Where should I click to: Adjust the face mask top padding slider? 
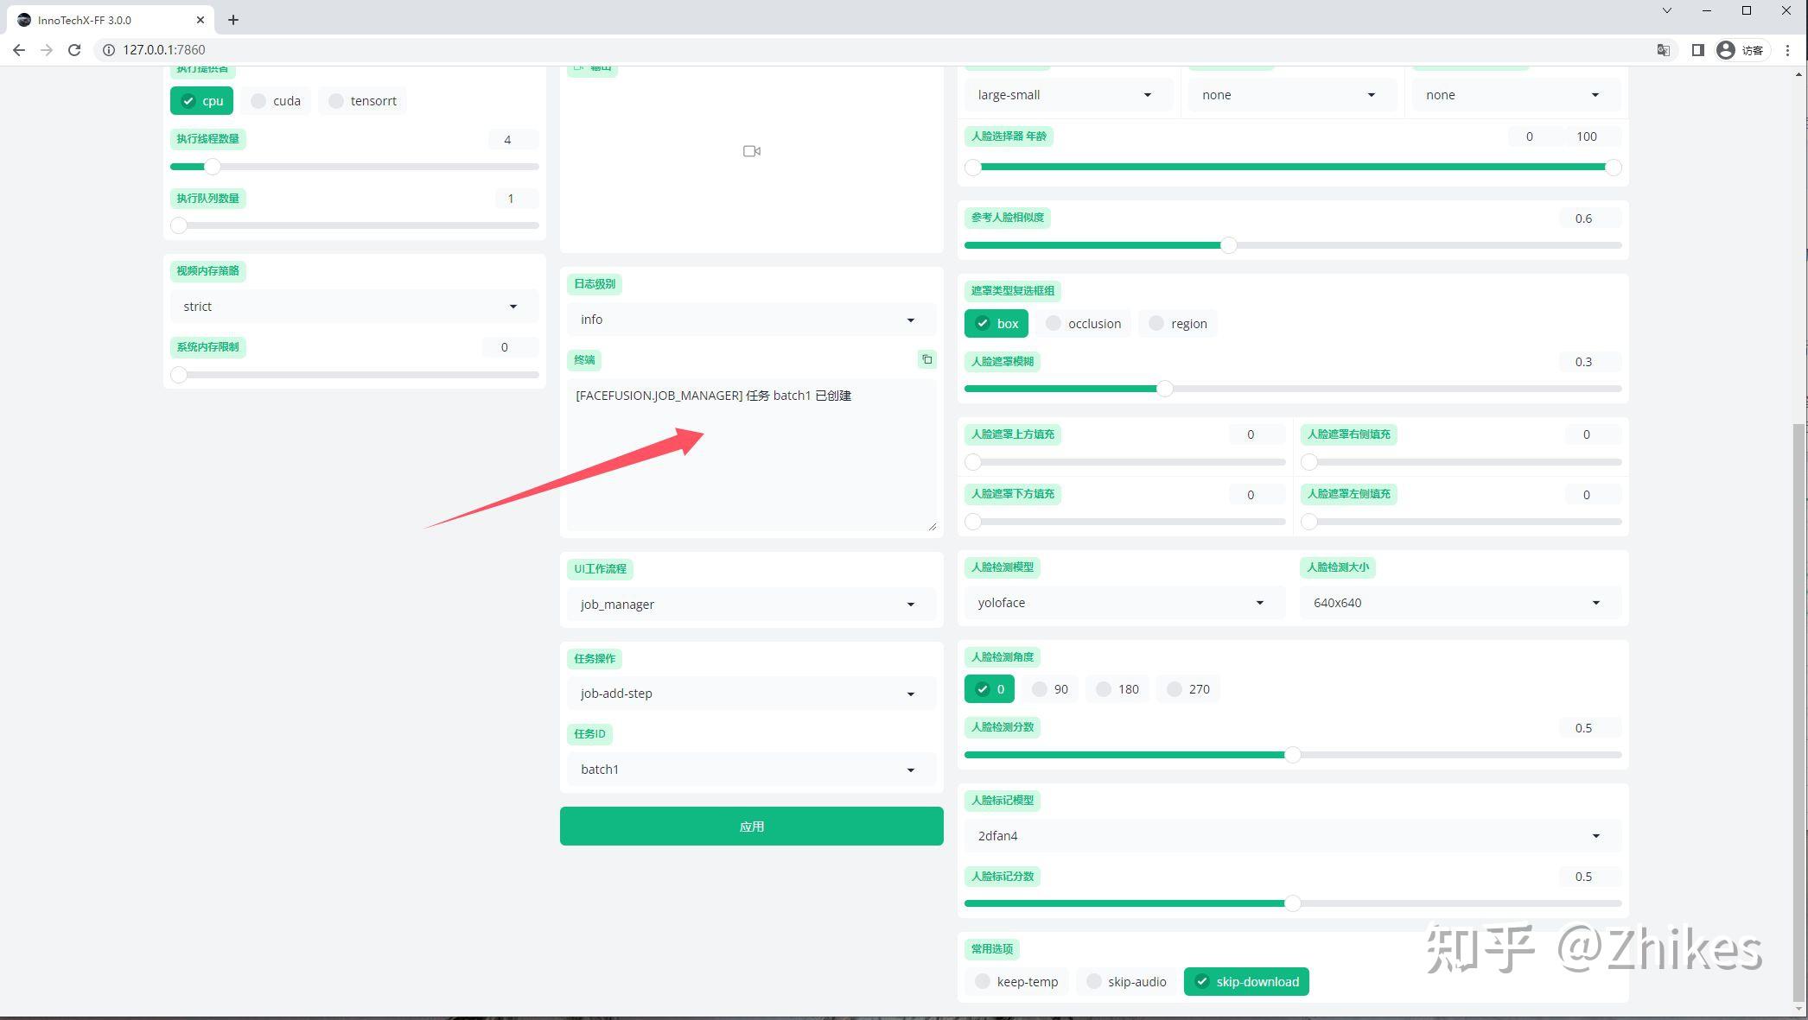coord(1125,462)
